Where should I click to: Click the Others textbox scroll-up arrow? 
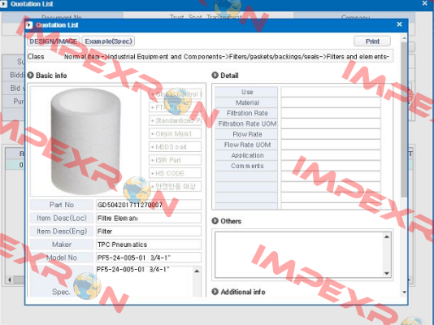387,236
